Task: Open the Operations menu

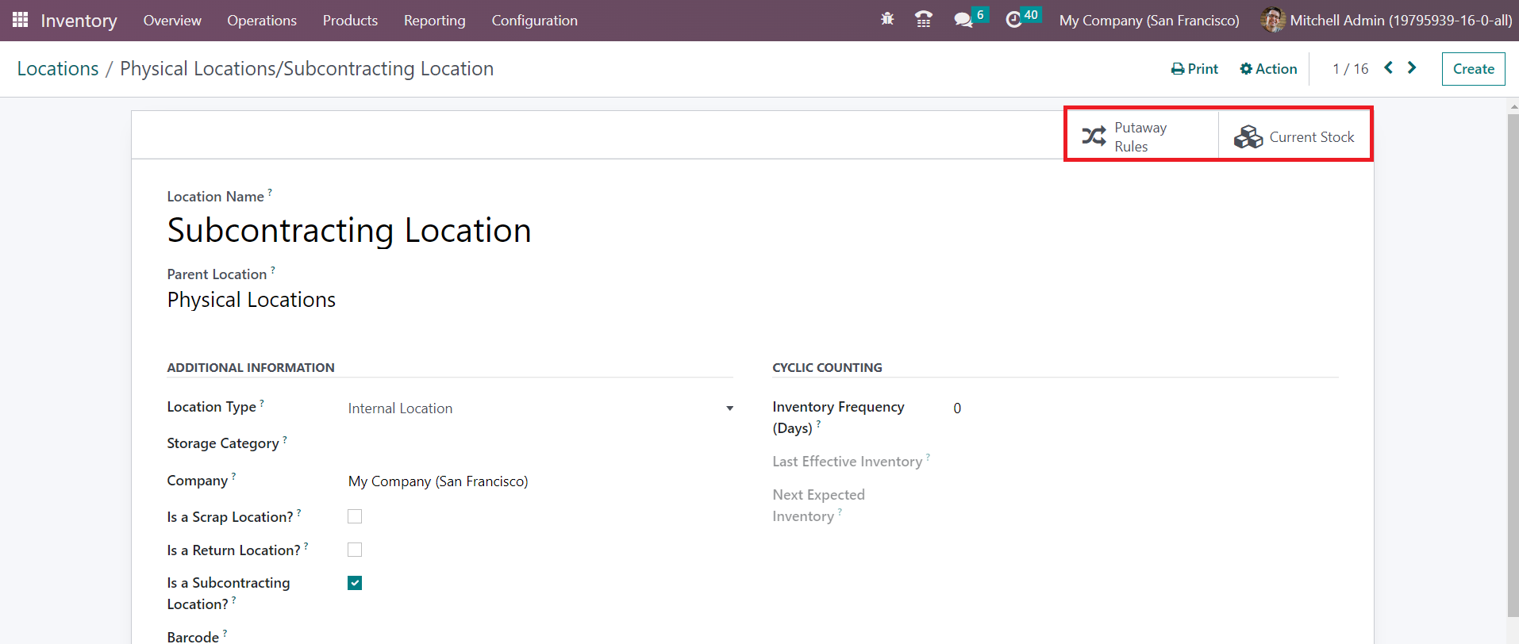Action: (261, 21)
